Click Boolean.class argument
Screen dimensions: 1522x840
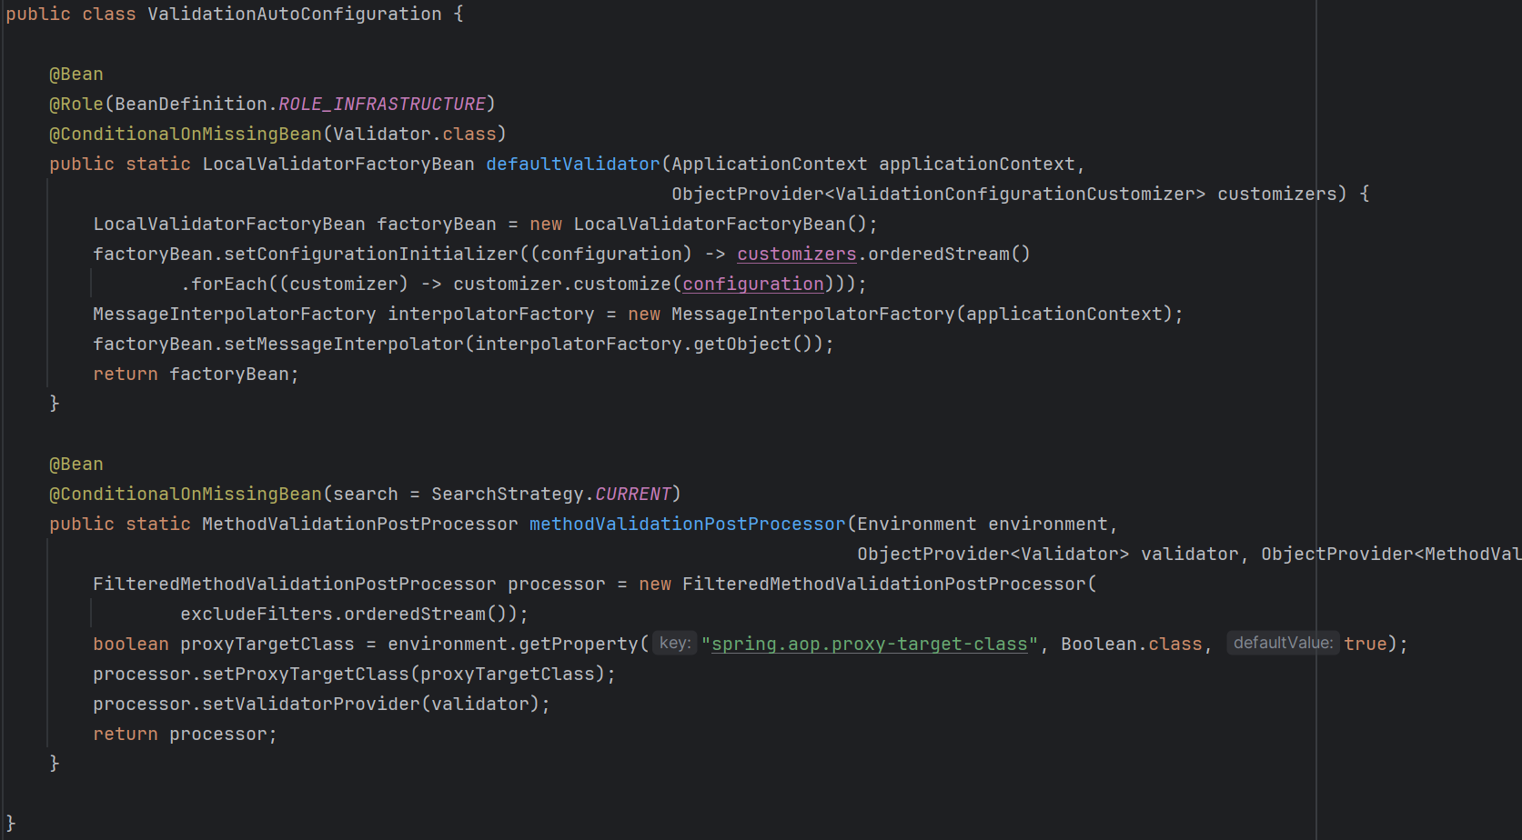tap(1132, 644)
